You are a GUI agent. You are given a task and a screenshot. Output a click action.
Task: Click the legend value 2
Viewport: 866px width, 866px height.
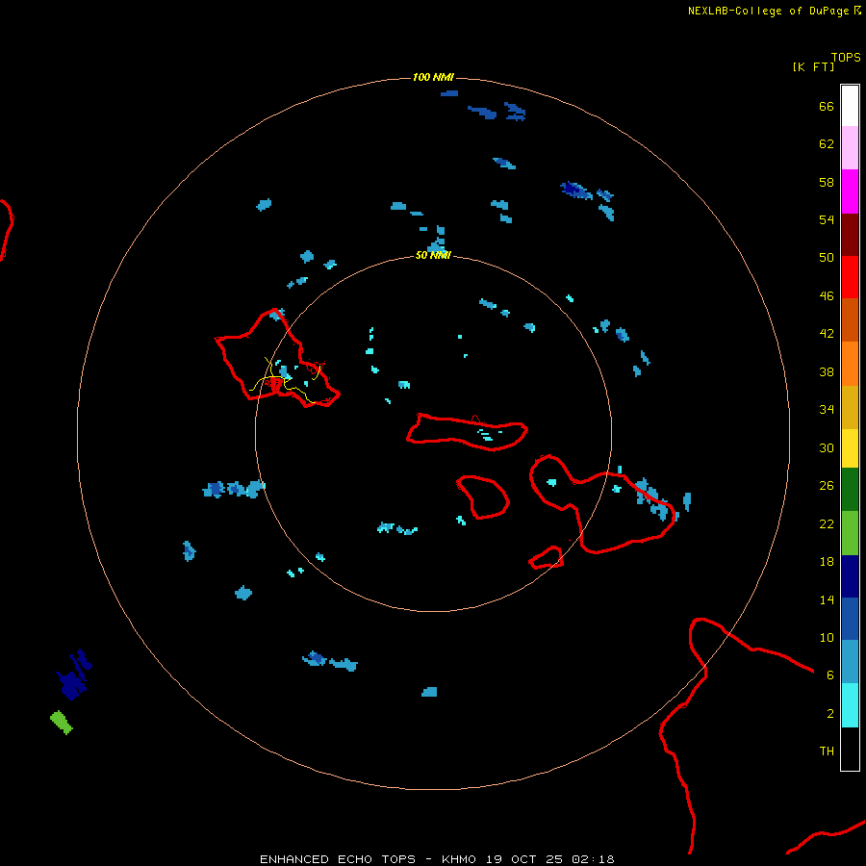pos(830,713)
